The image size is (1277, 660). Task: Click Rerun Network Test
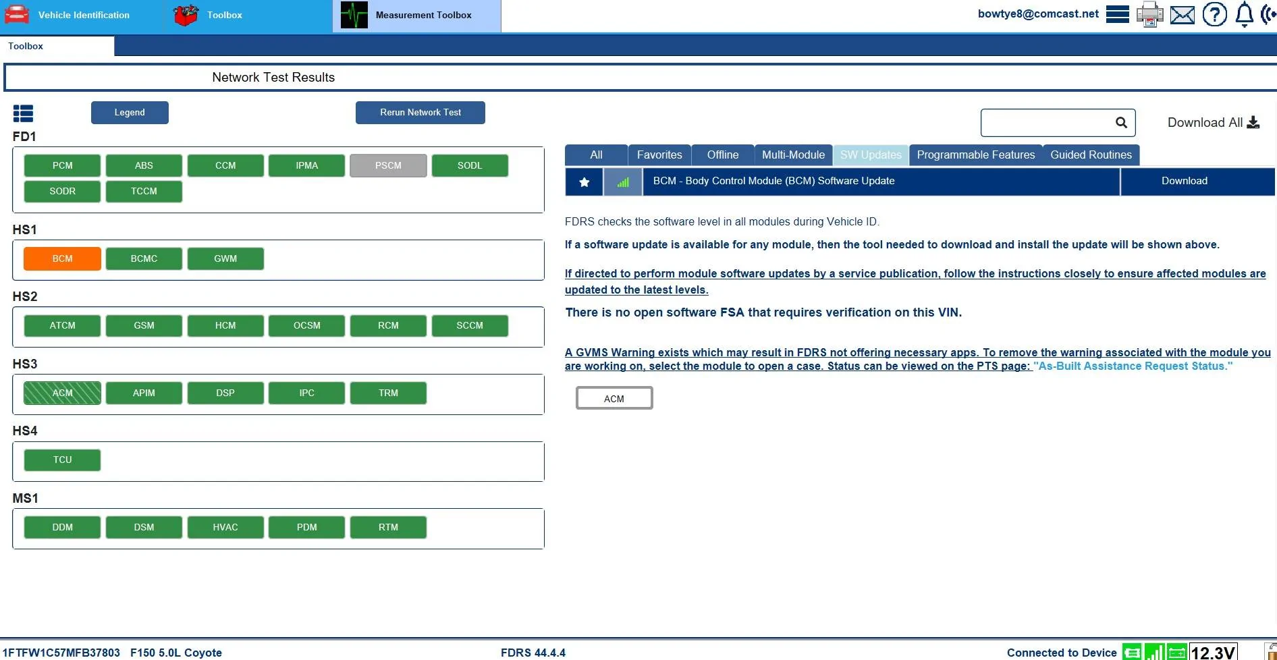420,113
